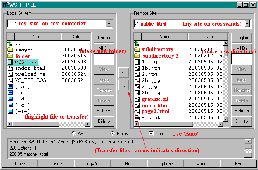Select the [-c-] drive icon

10,93
